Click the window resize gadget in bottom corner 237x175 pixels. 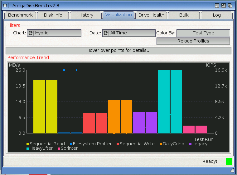232,170
